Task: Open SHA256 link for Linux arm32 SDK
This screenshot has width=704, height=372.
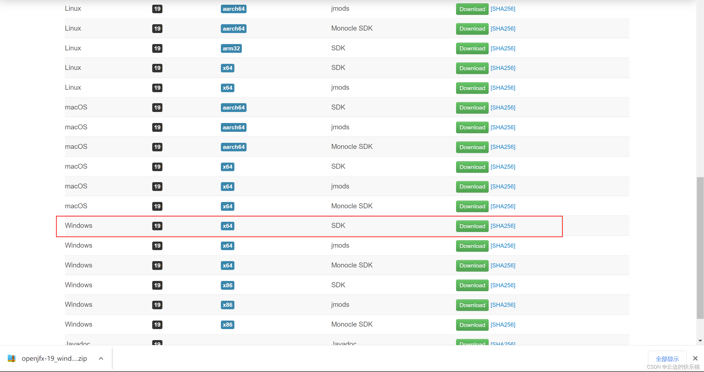Action: 503,48
